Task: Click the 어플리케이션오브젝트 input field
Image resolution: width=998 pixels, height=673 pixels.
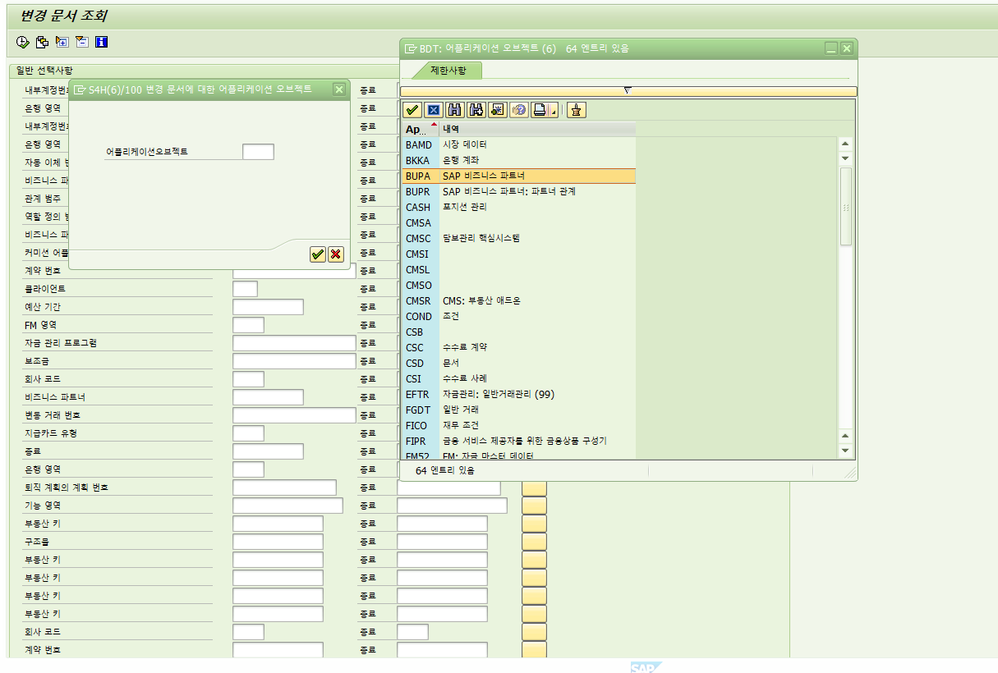Action: coord(258,151)
